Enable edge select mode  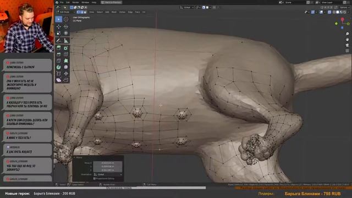click(x=82, y=12)
